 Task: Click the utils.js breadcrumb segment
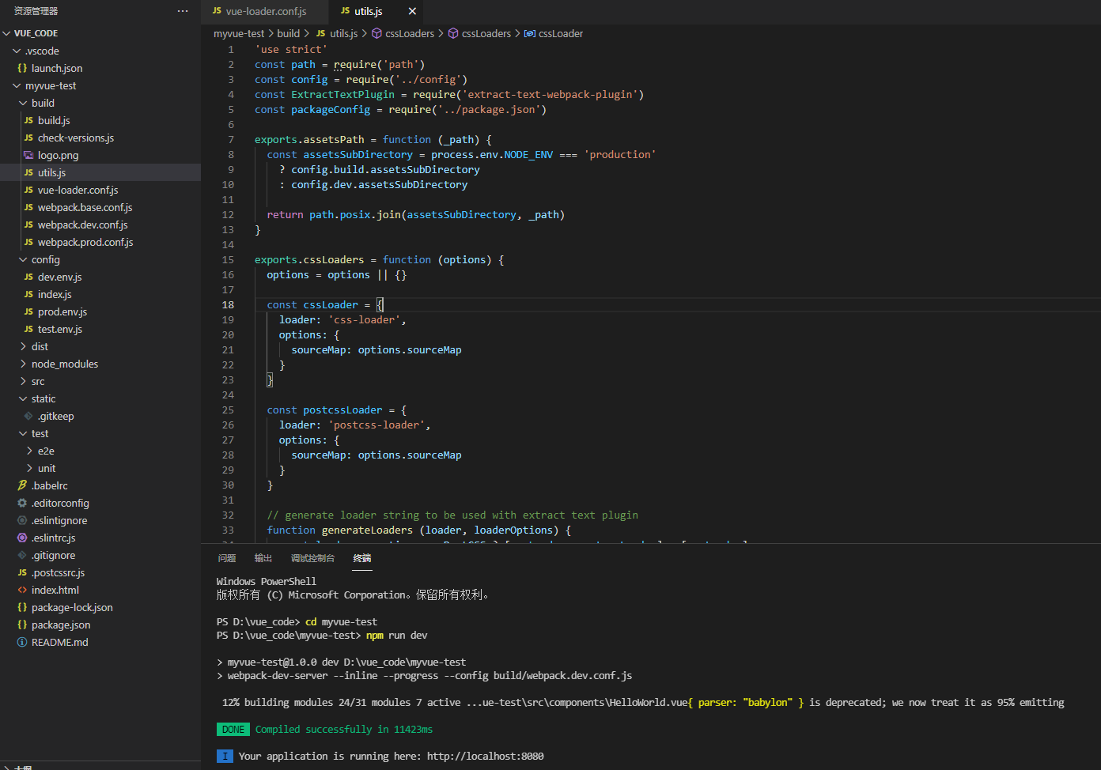[x=336, y=33]
